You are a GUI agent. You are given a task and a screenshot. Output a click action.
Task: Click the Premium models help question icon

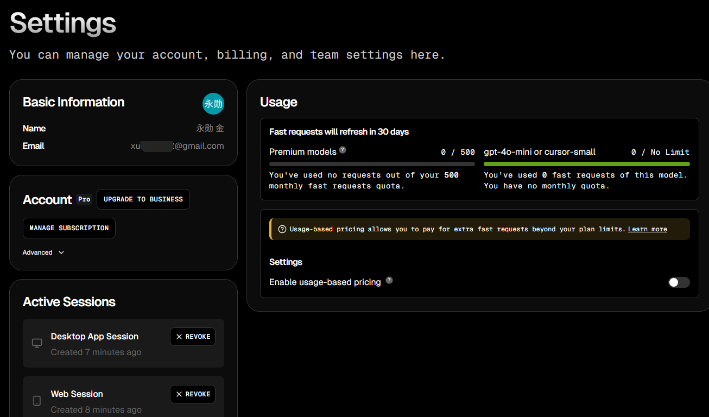[343, 150]
